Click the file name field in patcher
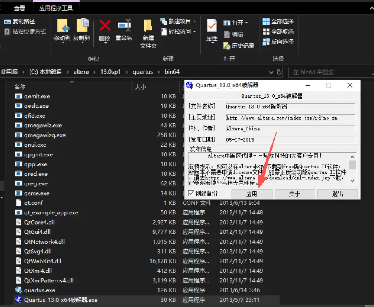This screenshot has height=307, width=374. coord(291,107)
